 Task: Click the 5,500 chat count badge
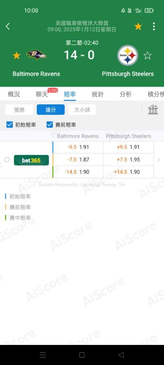coord(53,90)
